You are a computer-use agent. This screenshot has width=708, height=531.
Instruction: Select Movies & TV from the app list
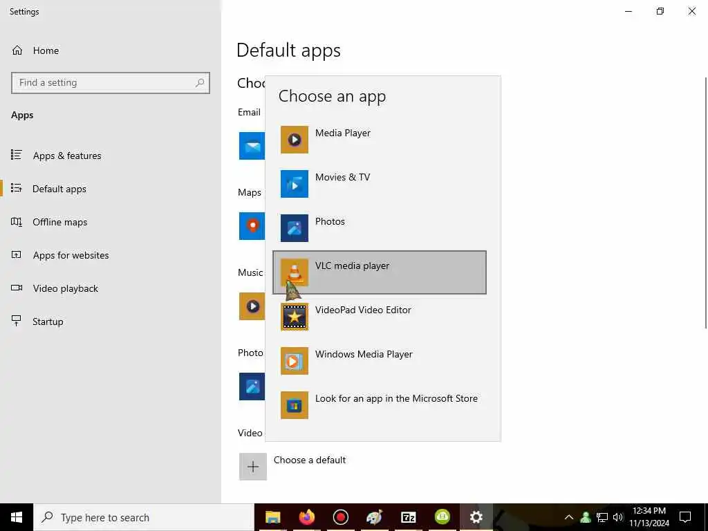tap(380, 184)
